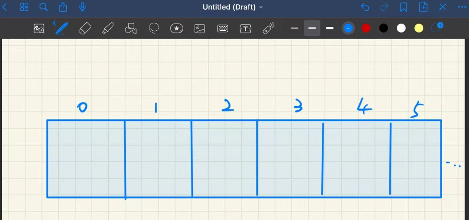This screenshot has width=469, height=220.
Task: Select the Highlighter tool
Action: pyautogui.click(x=108, y=29)
